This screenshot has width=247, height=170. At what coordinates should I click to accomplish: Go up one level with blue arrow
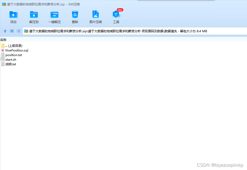5,31
